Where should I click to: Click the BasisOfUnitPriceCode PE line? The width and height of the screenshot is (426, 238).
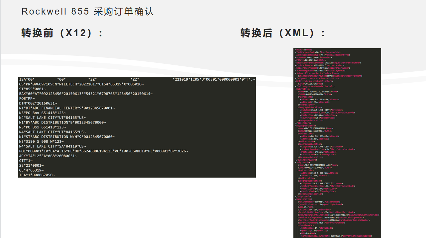[x=326, y=212]
